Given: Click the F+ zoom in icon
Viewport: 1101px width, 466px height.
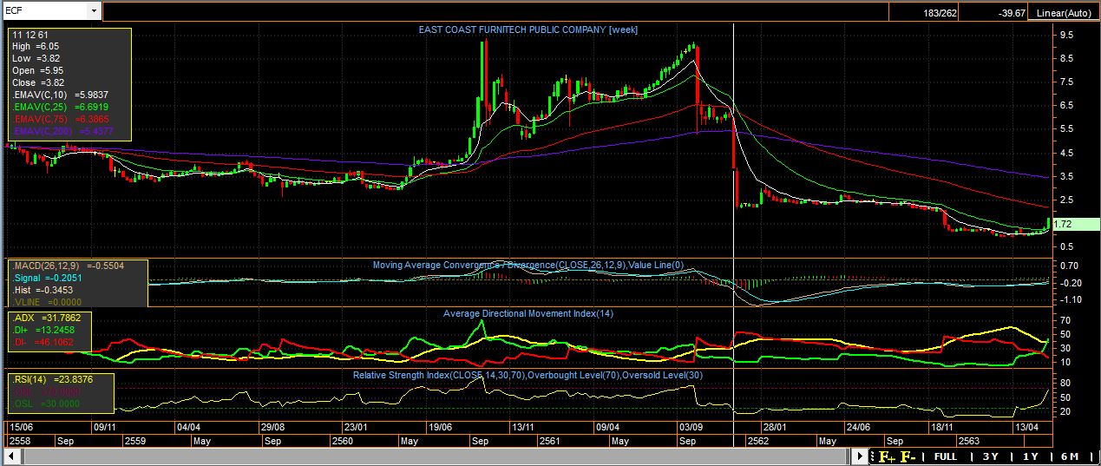Looking at the screenshot, I should (x=887, y=456).
